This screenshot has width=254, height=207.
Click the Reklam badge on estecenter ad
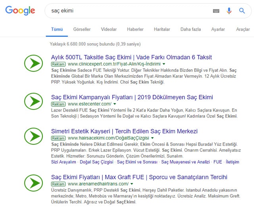coord(58,104)
